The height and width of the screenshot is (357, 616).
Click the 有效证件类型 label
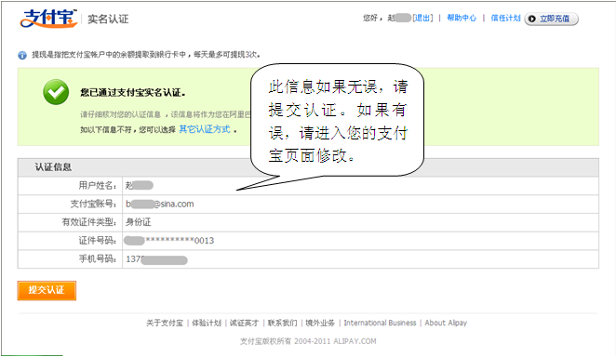pos(89,222)
